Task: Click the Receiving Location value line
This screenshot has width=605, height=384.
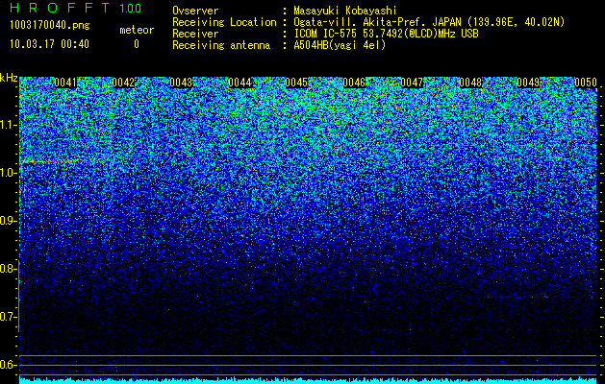Action: point(429,22)
